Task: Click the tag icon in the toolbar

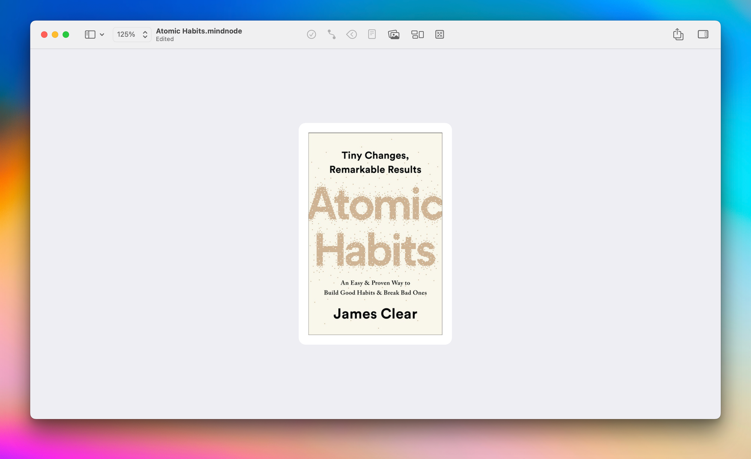Action: 351,35
